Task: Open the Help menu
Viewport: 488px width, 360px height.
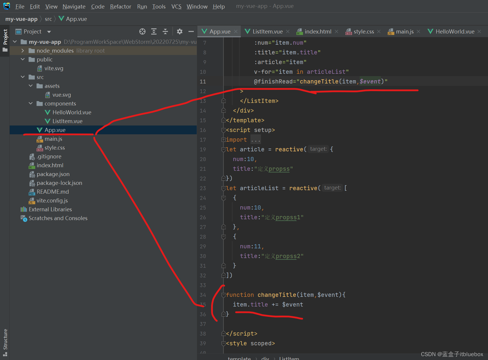Action: 219,6
